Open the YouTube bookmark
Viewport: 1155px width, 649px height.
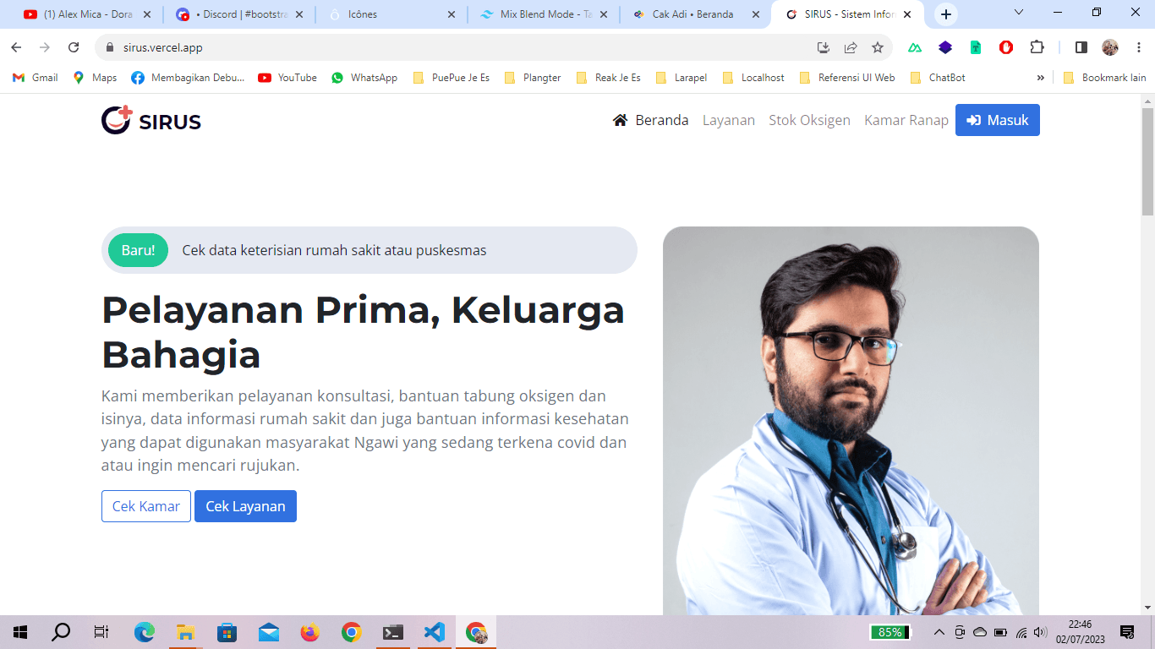pos(287,78)
